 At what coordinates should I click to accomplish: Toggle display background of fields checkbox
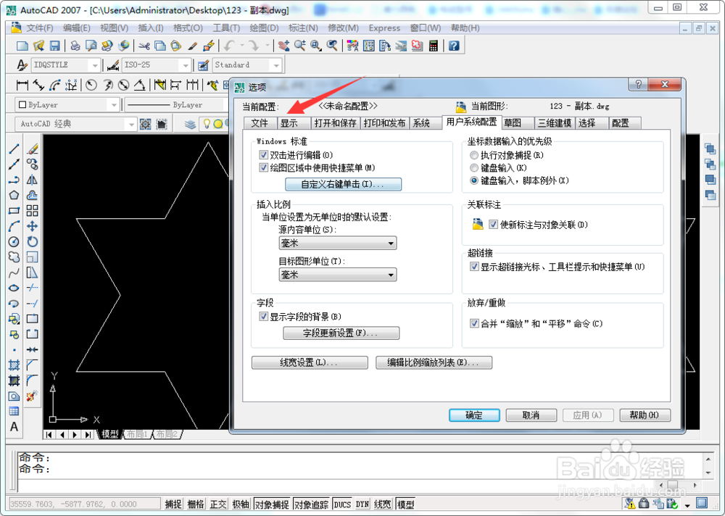(x=264, y=317)
